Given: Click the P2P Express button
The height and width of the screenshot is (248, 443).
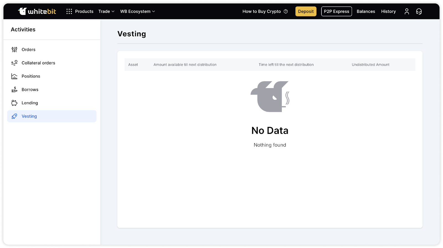Looking at the screenshot, I should tap(336, 11).
